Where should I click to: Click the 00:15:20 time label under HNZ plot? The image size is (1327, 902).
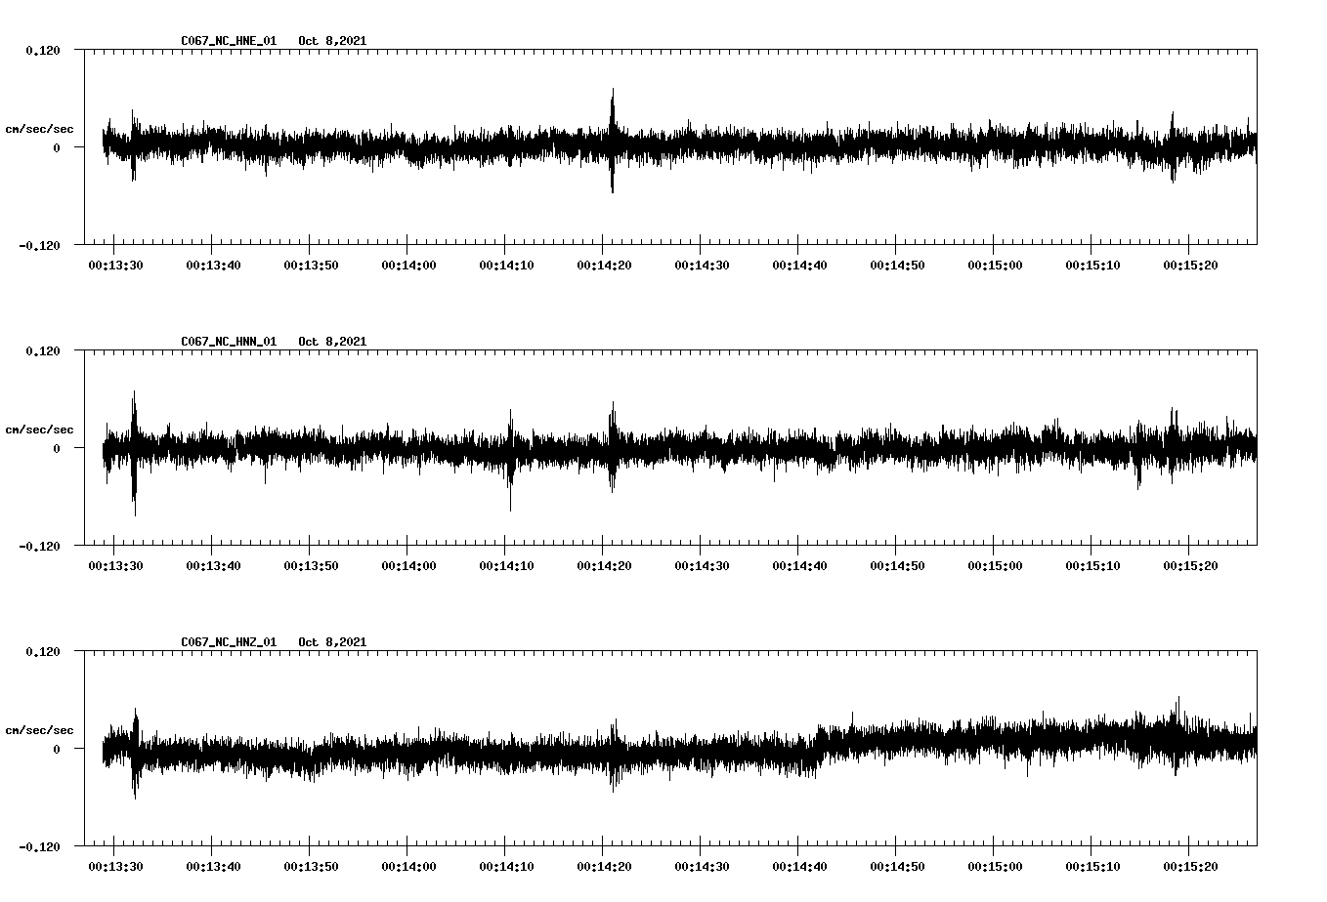tap(1190, 867)
